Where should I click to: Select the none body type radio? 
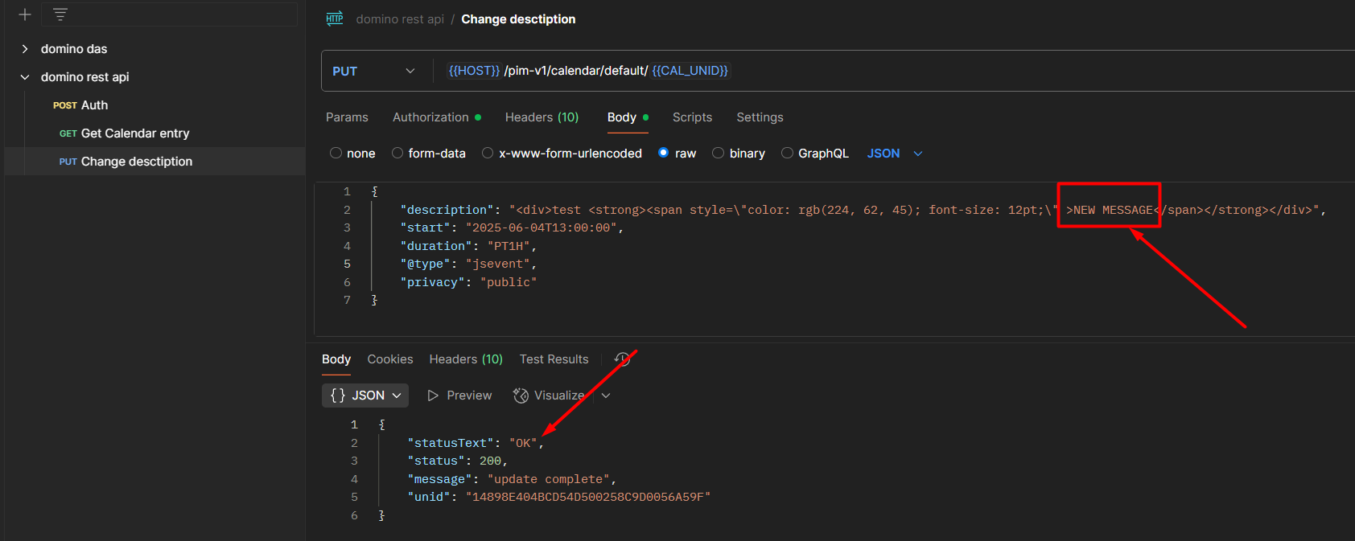pyautogui.click(x=336, y=153)
